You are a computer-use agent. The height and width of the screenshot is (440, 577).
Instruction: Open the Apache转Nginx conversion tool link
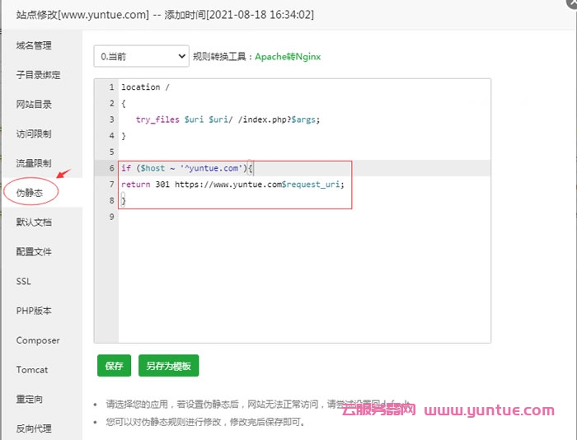tap(288, 57)
